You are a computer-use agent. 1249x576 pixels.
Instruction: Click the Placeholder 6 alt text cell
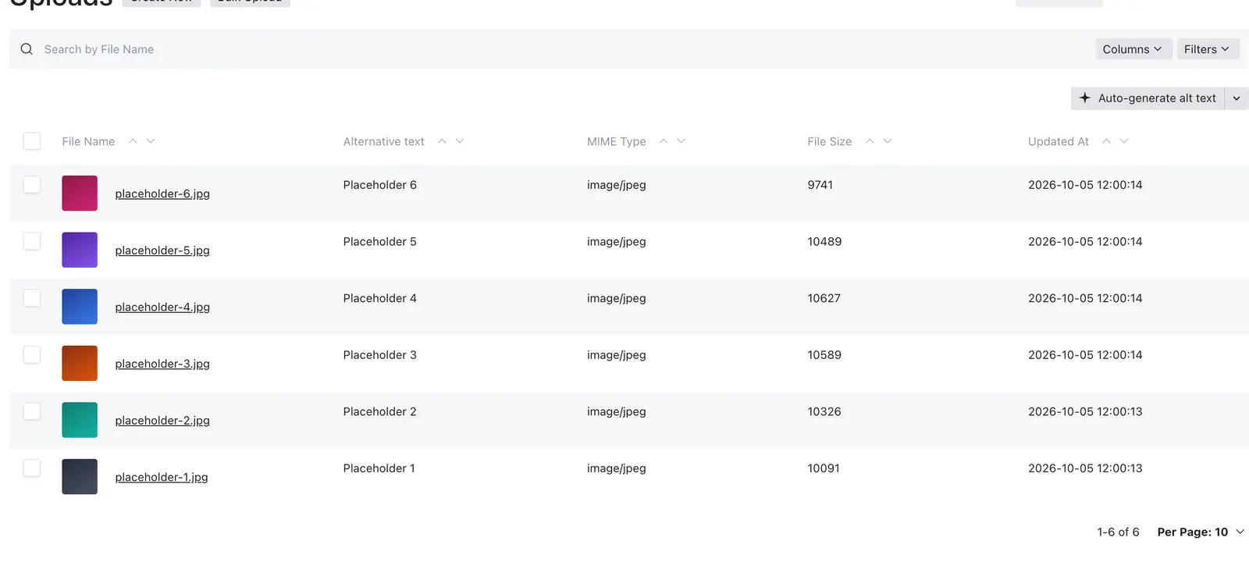point(380,185)
